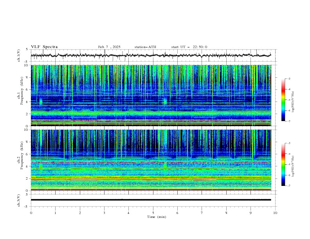Click the "-3" tick on ch.2 colorbar
The width and height of the screenshot is (310, 239).
coord(289,143)
